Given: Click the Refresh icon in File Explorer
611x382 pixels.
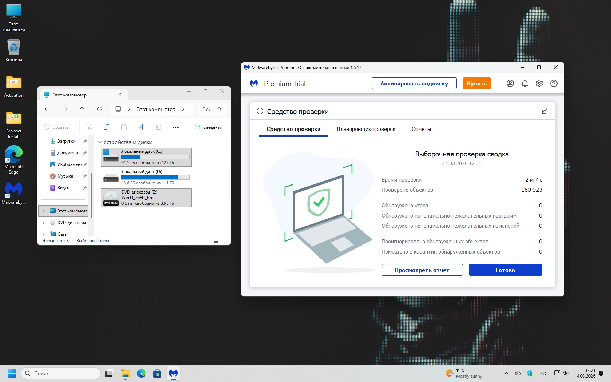Looking at the screenshot, I should click(x=100, y=109).
